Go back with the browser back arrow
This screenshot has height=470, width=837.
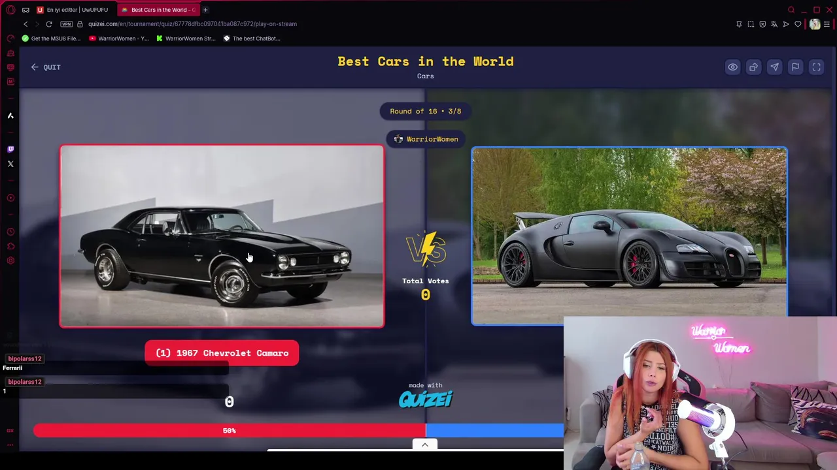26,24
